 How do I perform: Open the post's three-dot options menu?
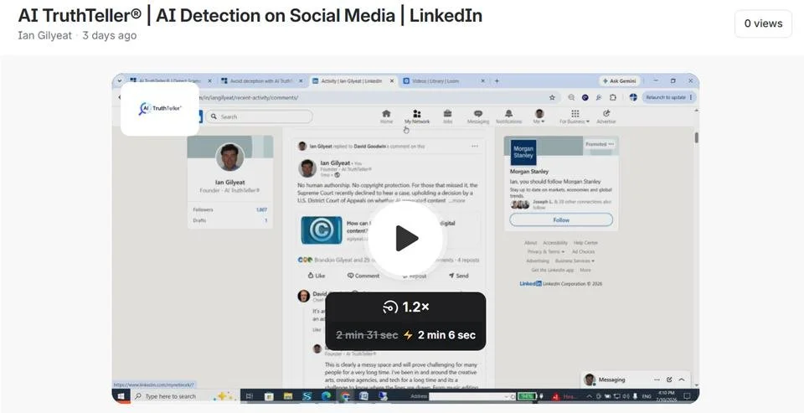pyautogui.click(x=475, y=147)
